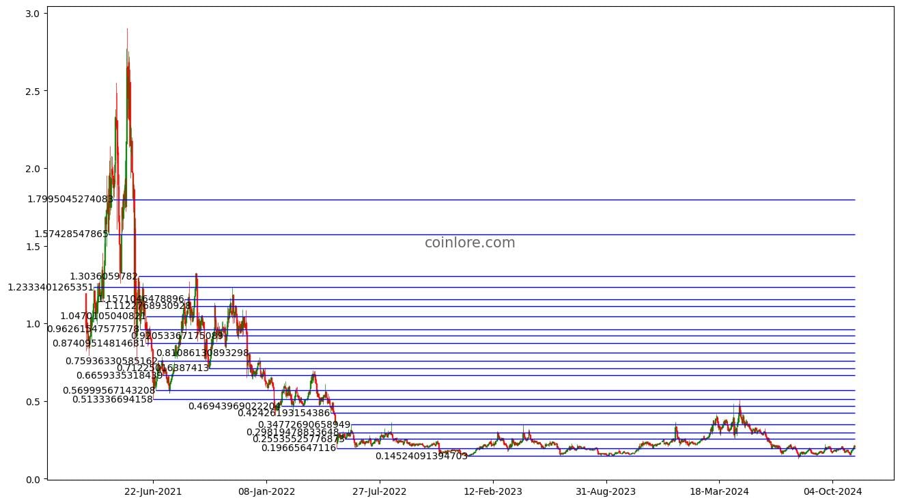900x503 pixels.
Task: Select the 27-Jul-2022 date tick label
Action: (x=380, y=491)
